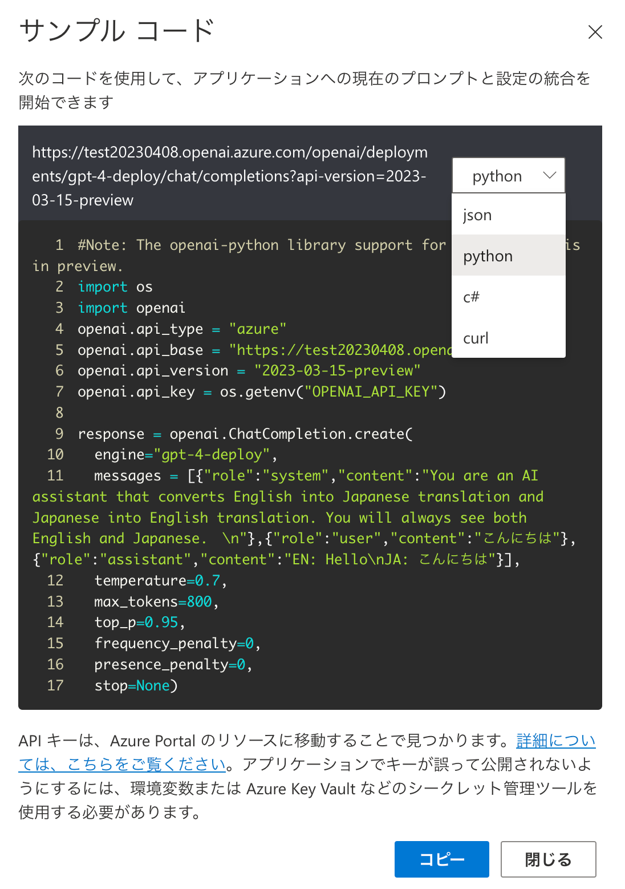
Task: Click line max_tokens=800
Action: point(157,601)
